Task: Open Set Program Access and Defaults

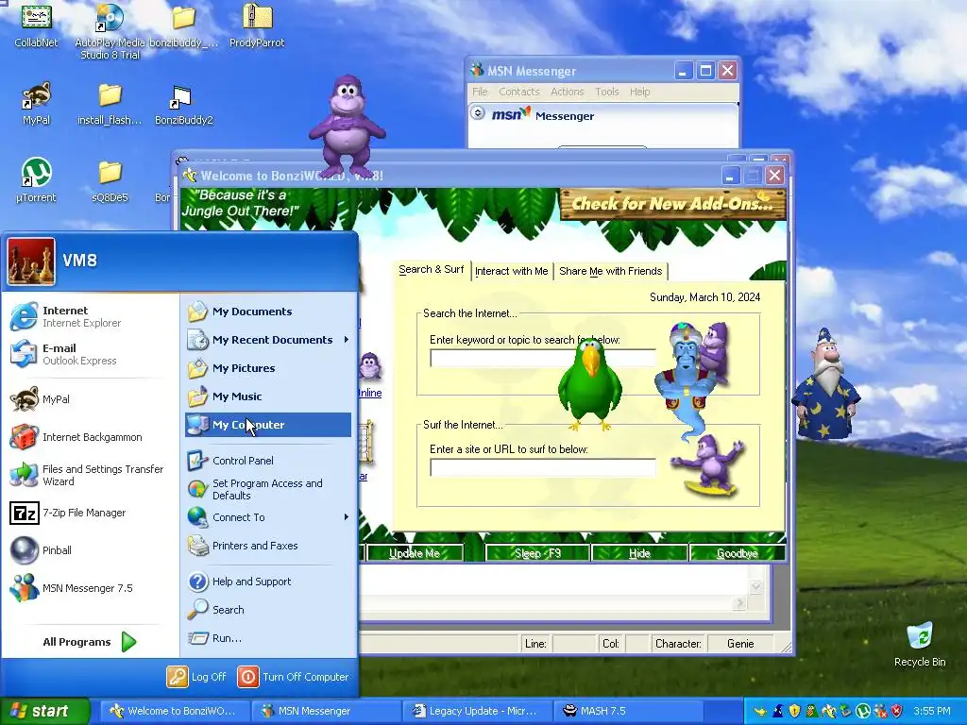Action: click(x=268, y=489)
